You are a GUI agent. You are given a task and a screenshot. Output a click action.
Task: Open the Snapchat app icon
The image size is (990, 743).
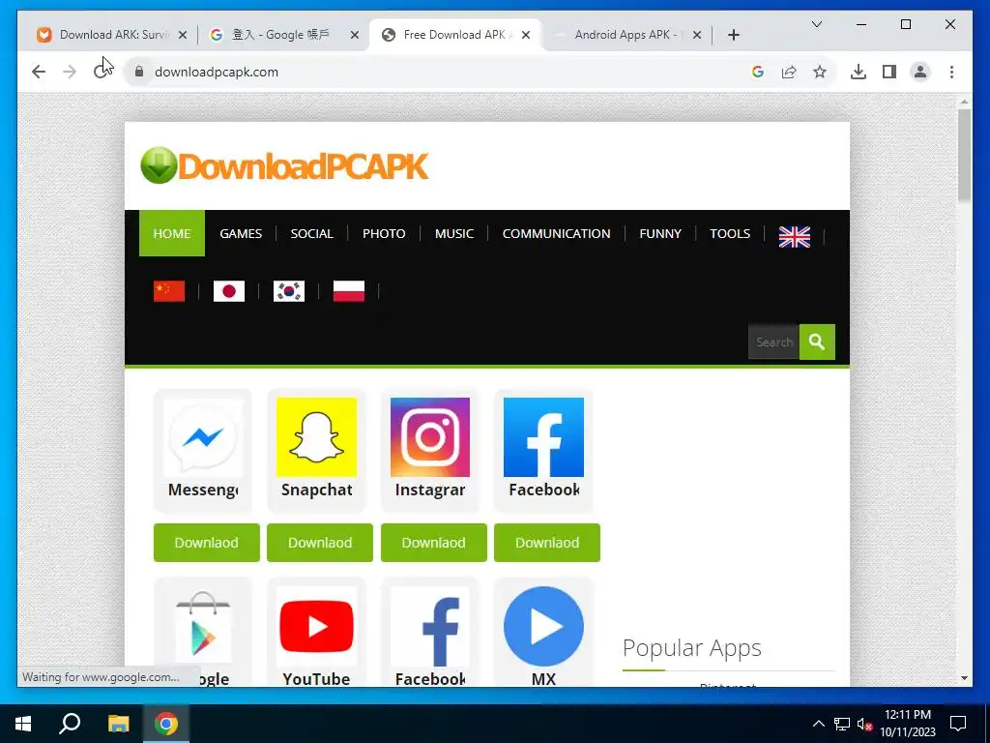tap(316, 437)
